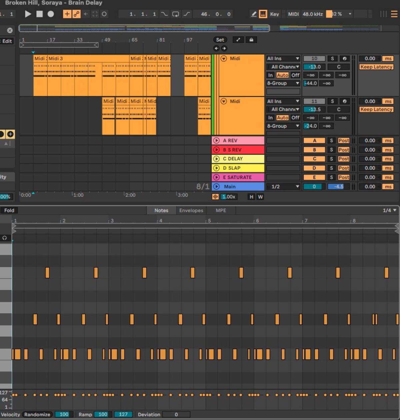
Task: Adjust the -13.5 volume slider
Action: coord(314,109)
